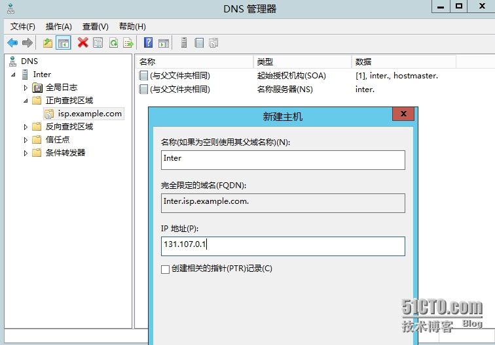Open the 查看(V) menu
This screenshot has width=495, height=345.
96,27
